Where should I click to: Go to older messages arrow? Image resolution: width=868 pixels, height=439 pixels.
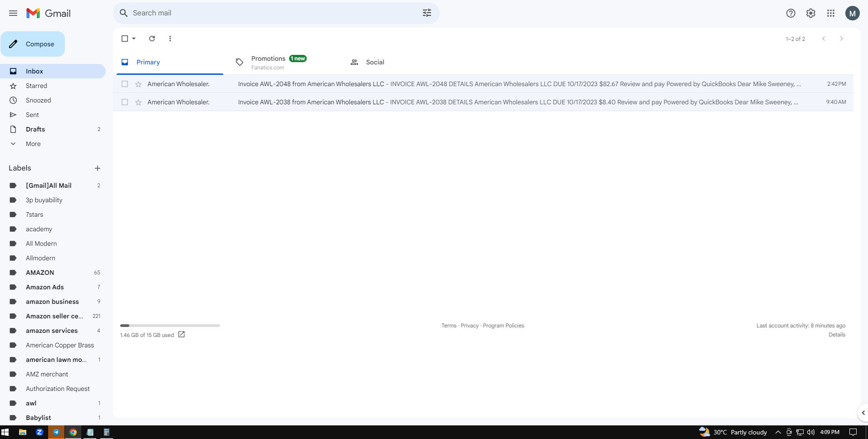[842, 39]
